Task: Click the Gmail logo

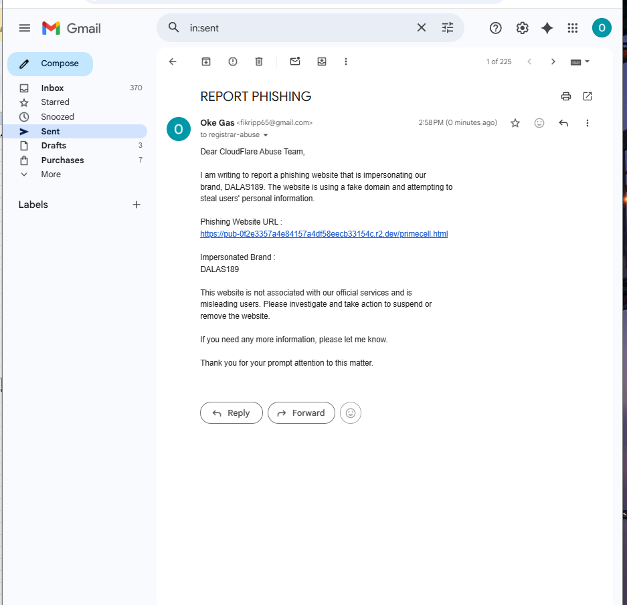Action: [x=71, y=28]
